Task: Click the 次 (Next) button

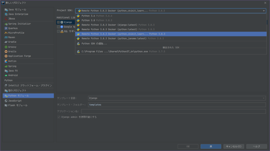Action: [211, 146]
